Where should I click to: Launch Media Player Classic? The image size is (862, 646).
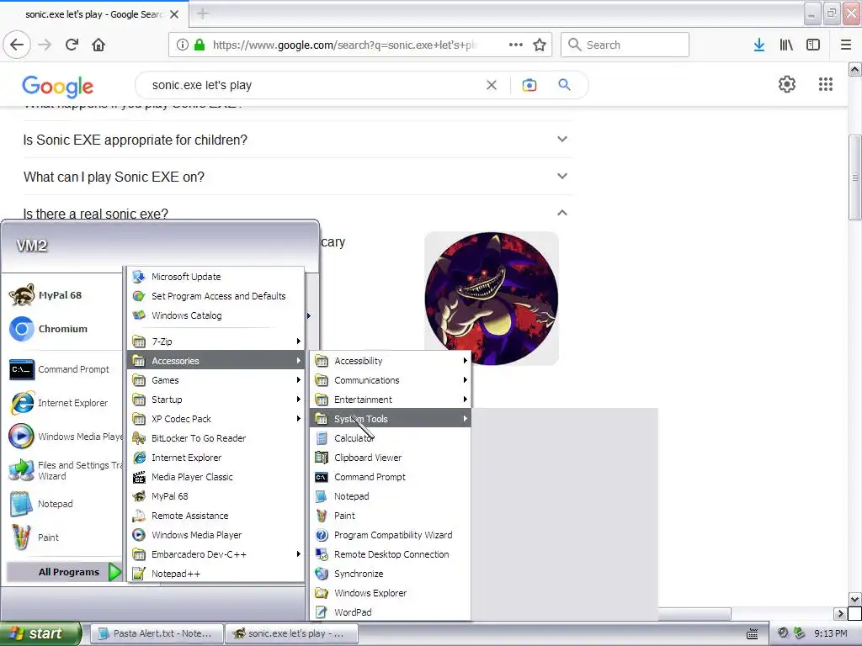216,478
